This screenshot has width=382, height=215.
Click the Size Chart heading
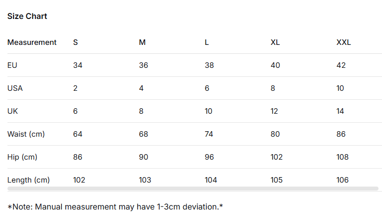coord(27,16)
